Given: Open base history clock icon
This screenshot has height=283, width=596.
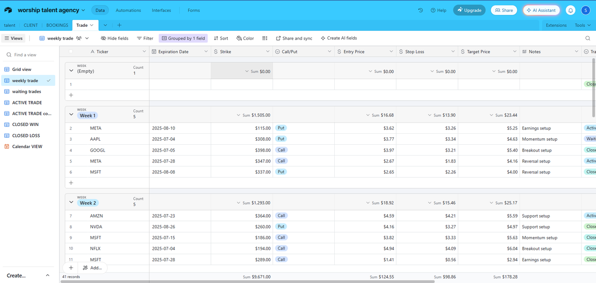Looking at the screenshot, I should 420,10.
